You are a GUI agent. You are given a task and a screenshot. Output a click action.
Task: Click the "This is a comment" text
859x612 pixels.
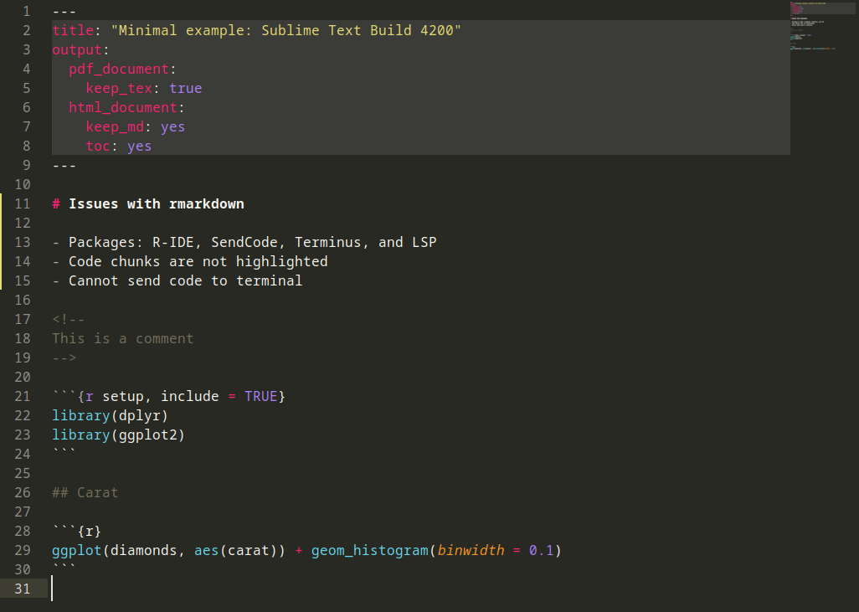click(122, 339)
